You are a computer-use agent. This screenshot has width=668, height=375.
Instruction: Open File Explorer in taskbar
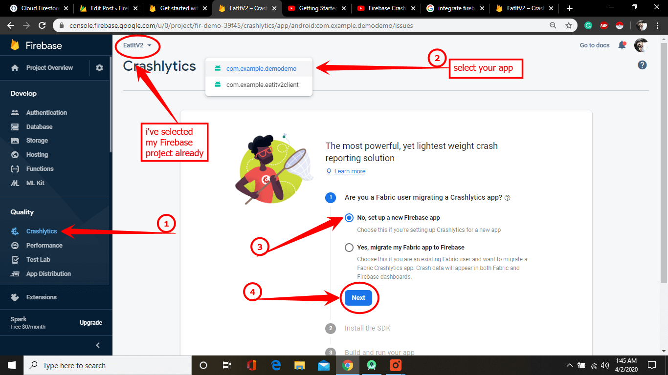[300, 365]
